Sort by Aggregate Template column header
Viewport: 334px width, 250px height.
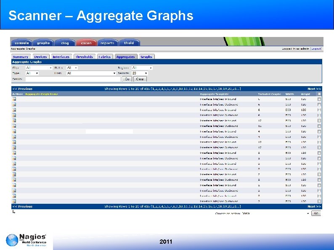click(214, 94)
